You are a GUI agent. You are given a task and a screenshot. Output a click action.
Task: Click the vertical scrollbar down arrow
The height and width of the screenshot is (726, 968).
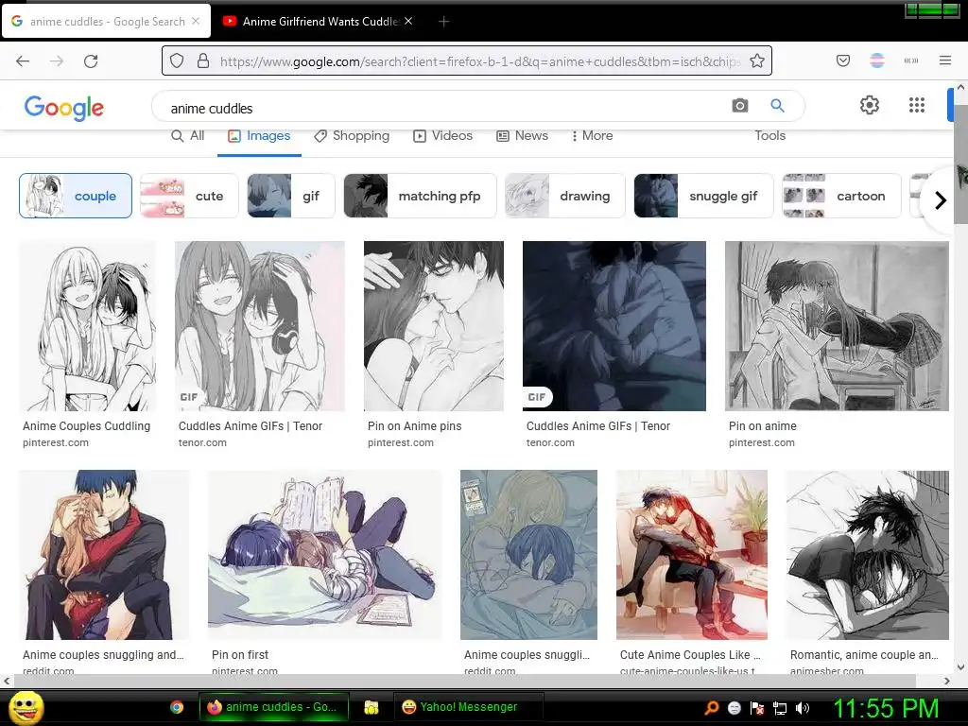960,666
